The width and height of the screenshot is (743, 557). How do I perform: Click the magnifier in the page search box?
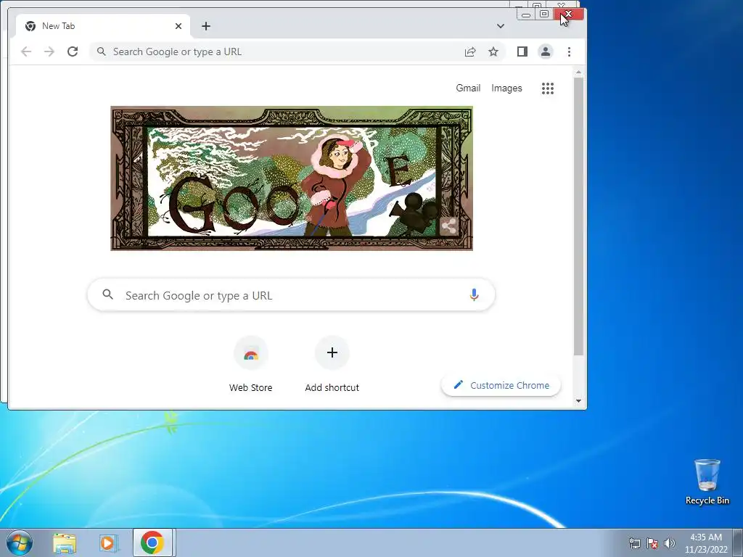[108, 294]
